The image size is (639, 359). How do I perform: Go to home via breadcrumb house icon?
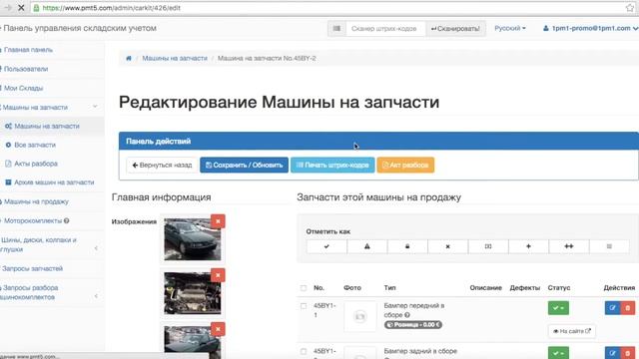tap(129, 58)
